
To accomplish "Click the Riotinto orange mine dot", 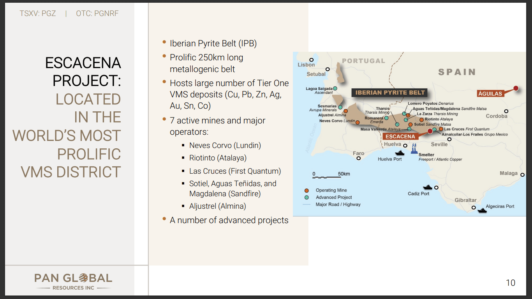I will (421, 120).
